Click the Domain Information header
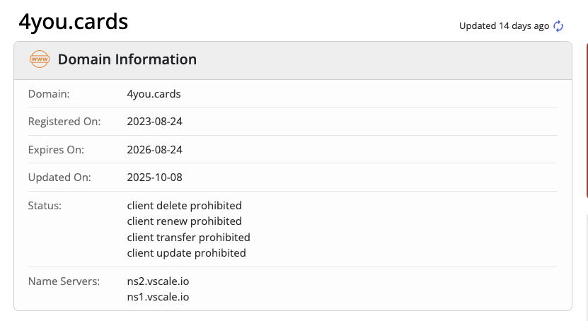Image resolution: width=588 pixels, height=321 pixels. tap(127, 59)
